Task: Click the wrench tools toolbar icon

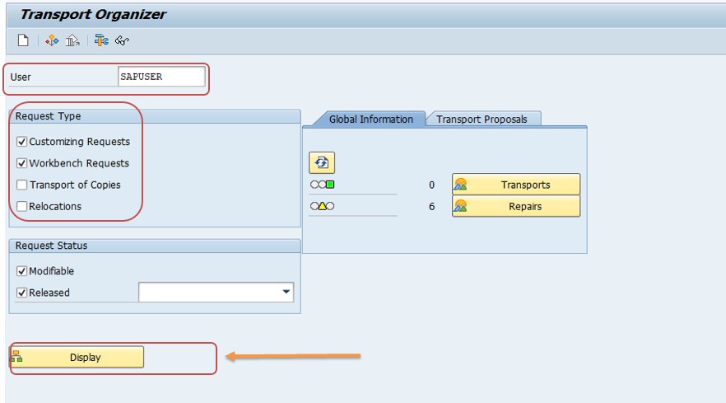Action: [x=101, y=40]
